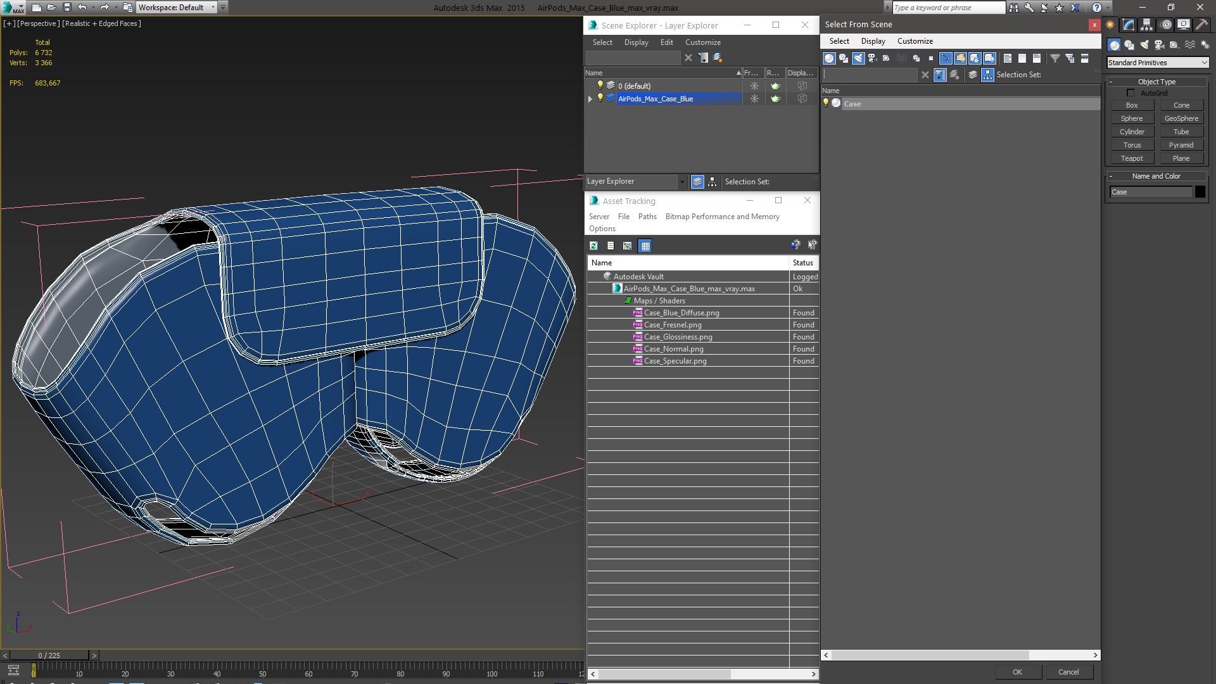Select the Shapes category icon in Create panel
The height and width of the screenshot is (684, 1216).
1129,45
